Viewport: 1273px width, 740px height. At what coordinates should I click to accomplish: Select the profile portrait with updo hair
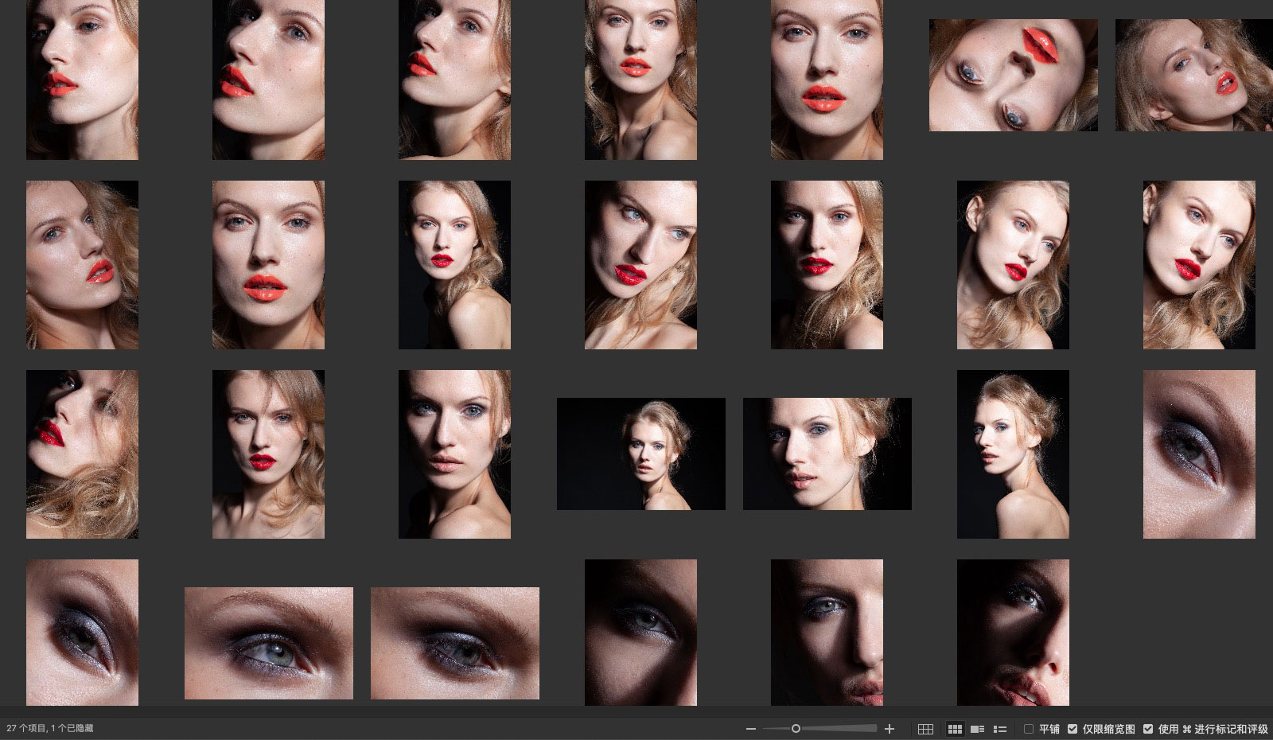[x=1013, y=454]
